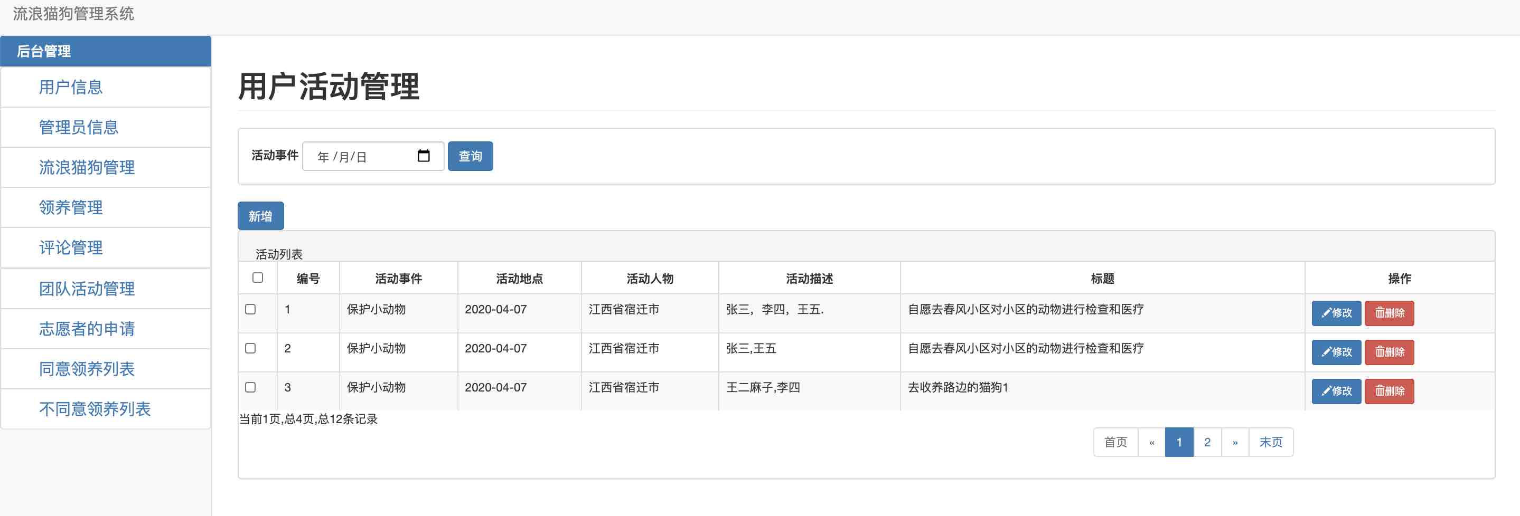Viewport: 1520px width, 516px height.
Task: Click the 标题 column header
Action: click(1102, 279)
